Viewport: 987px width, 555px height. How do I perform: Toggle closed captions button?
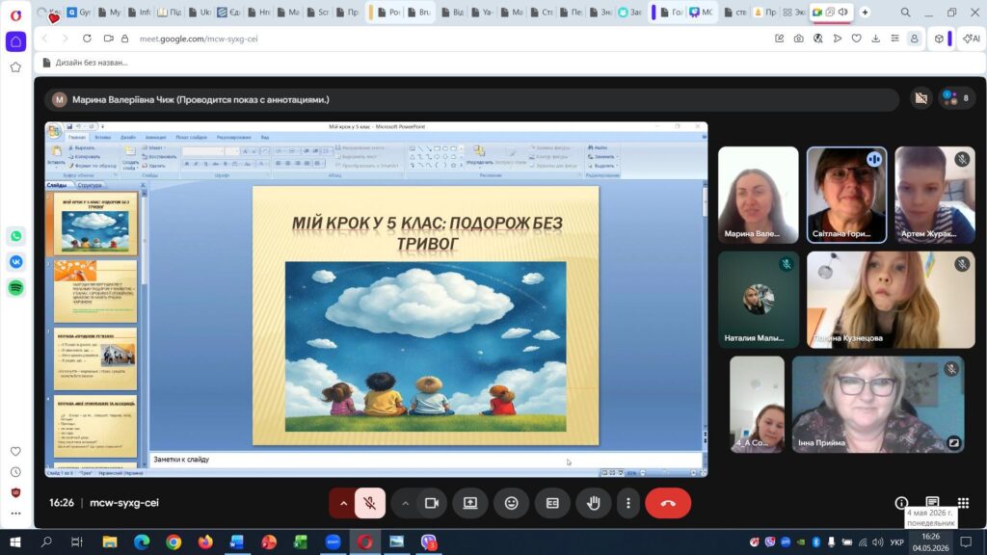[552, 503]
